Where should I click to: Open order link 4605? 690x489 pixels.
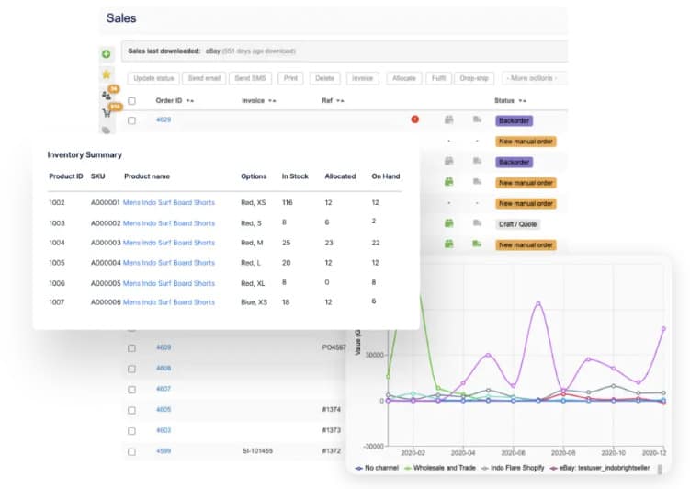click(164, 409)
